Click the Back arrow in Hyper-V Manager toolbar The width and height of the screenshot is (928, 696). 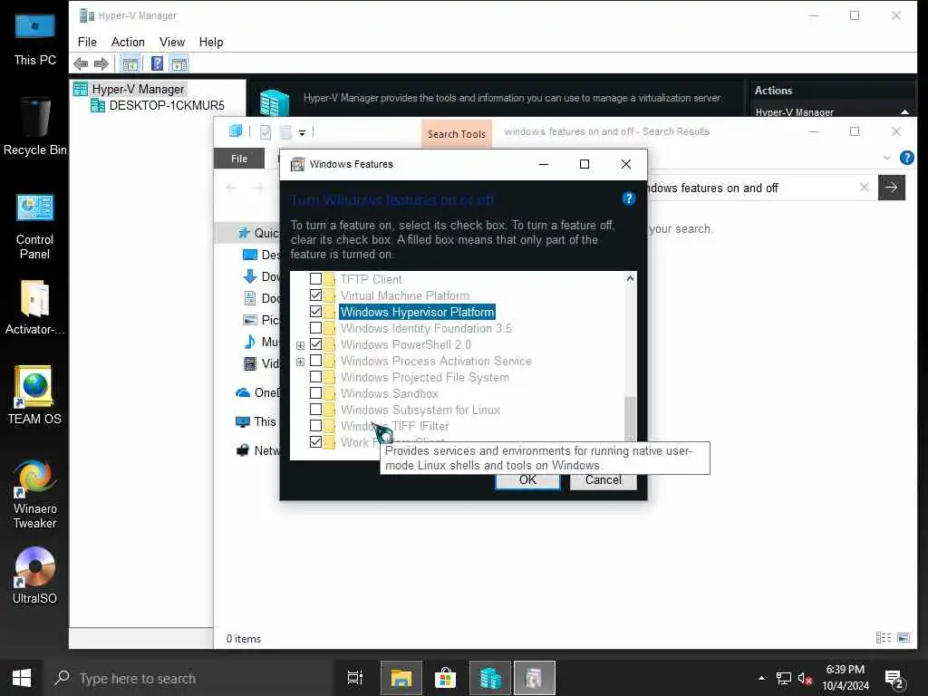tap(81, 64)
